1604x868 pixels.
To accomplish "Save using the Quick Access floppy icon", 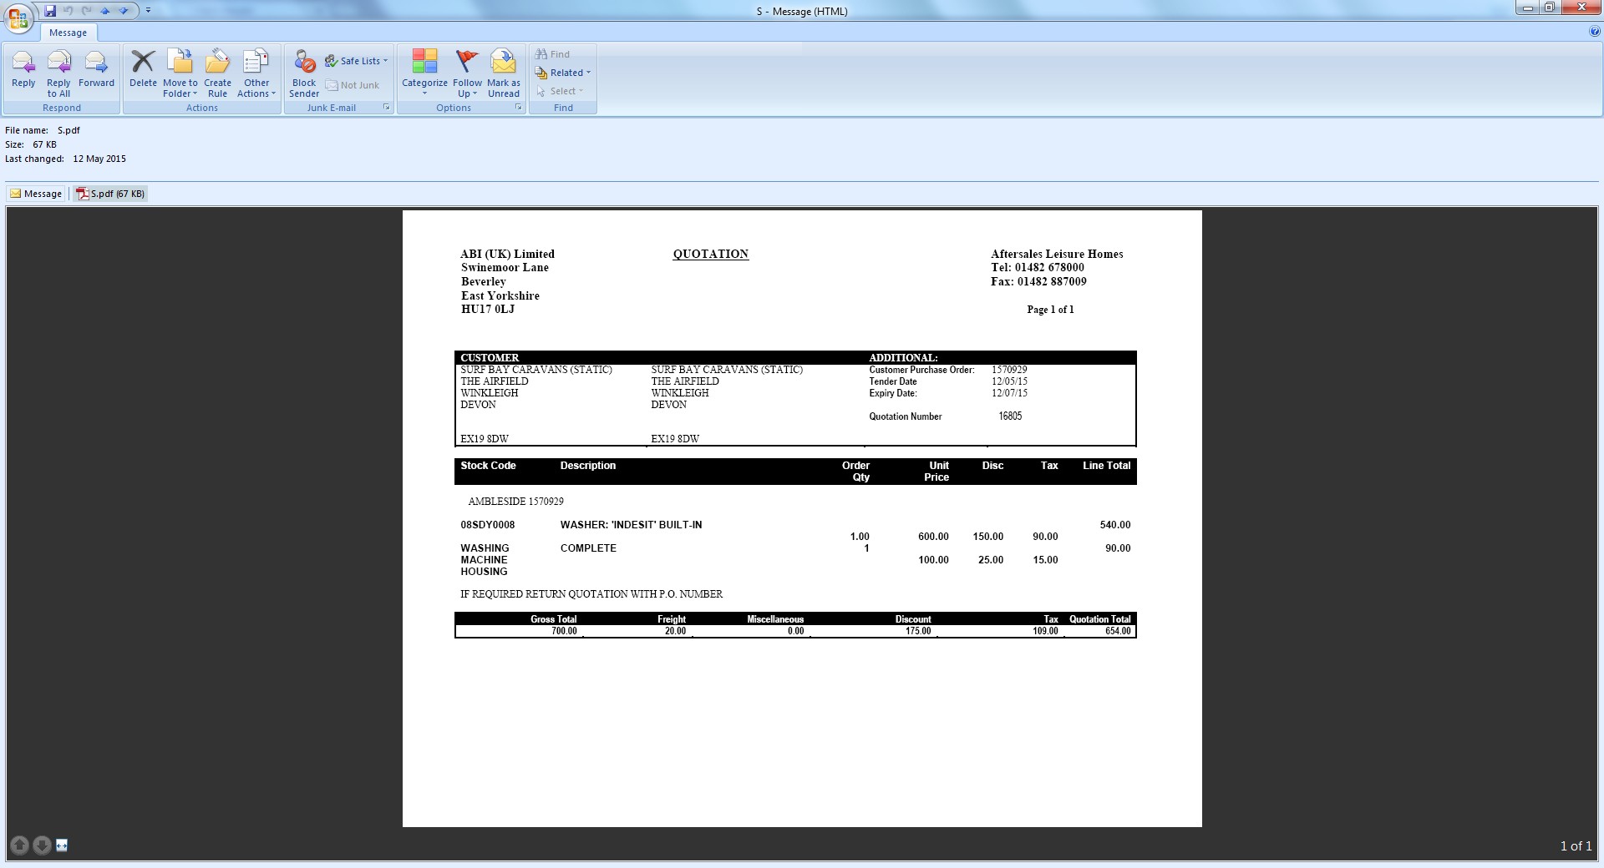I will (x=50, y=11).
